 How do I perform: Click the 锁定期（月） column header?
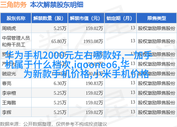pyautogui.click(x=120, y=18)
